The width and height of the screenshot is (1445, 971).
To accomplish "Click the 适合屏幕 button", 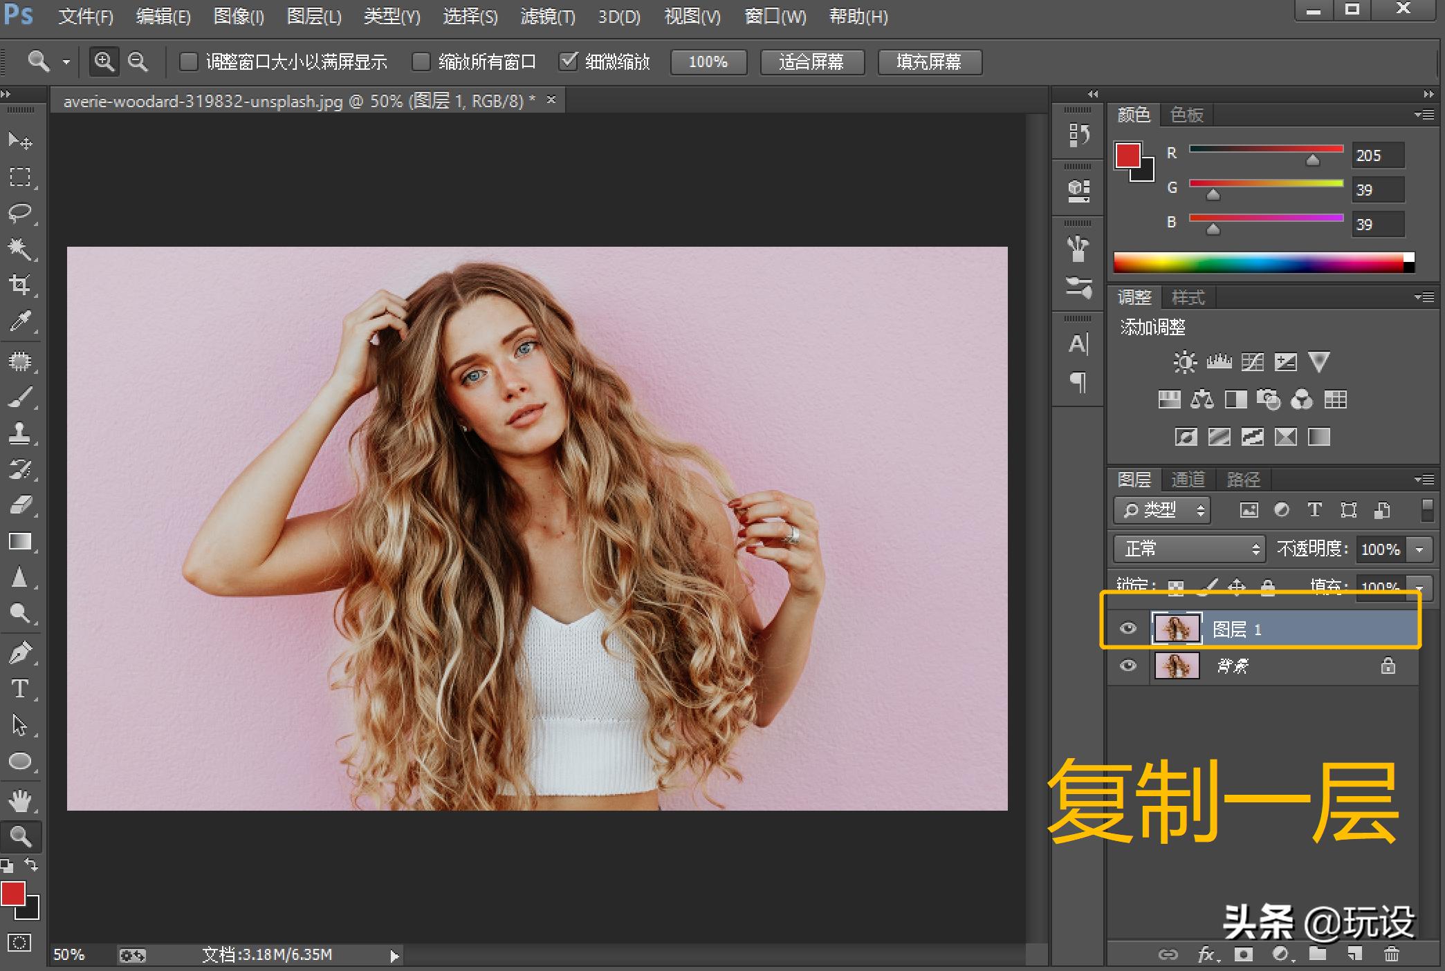I will tap(811, 62).
